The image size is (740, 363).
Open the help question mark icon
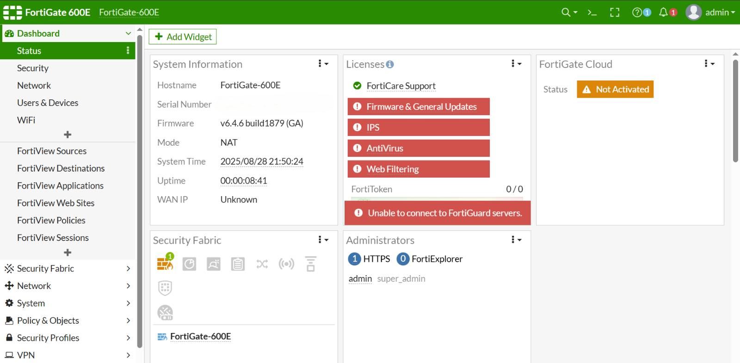coord(637,12)
